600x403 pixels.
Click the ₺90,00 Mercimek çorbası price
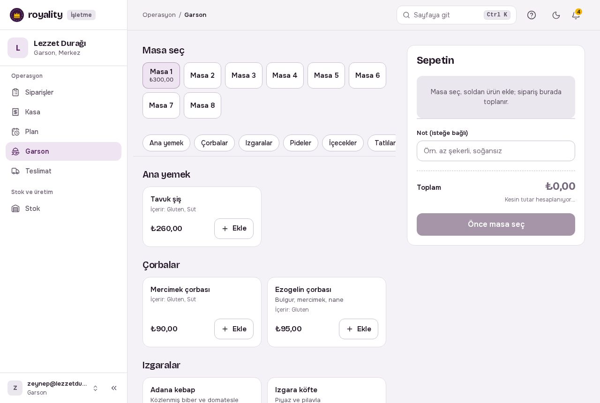164,329
